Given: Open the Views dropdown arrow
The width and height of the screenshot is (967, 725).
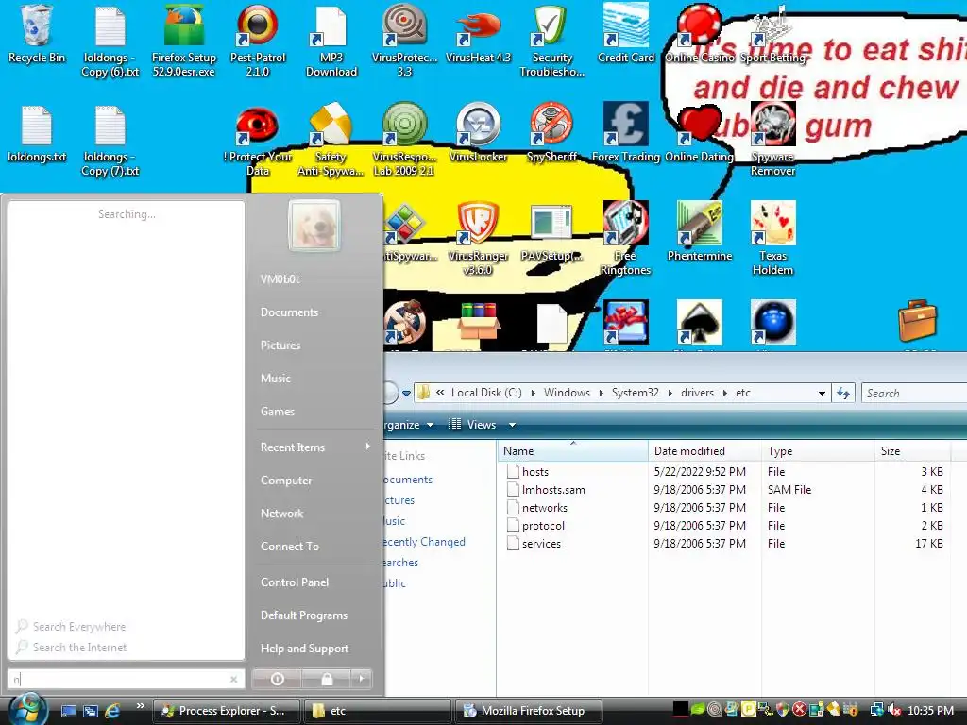Looking at the screenshot, I should (x=512, y=425).
